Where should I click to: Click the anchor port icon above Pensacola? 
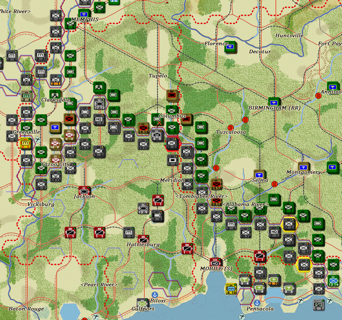tap(257, 302)
